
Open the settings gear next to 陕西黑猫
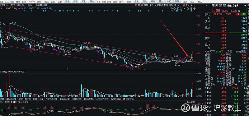[x=245, y=6]
